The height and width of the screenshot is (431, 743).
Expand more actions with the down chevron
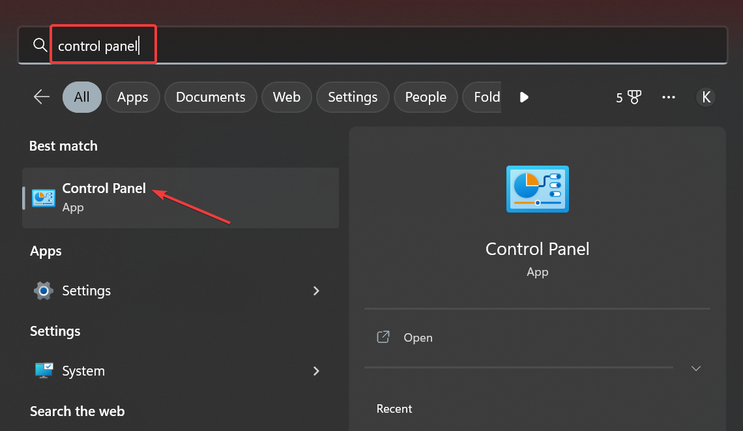tap(696, 368)
